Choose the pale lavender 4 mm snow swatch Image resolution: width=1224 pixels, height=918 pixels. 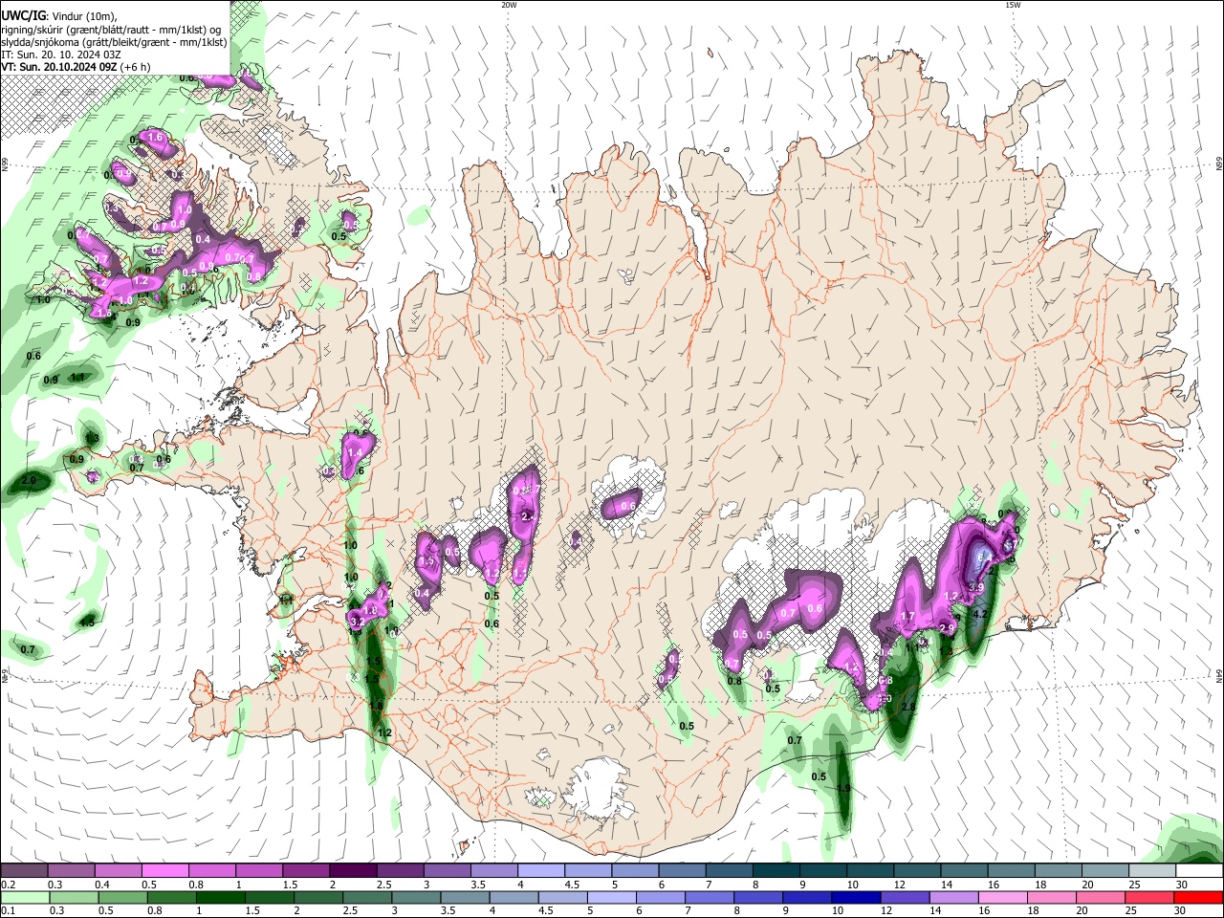(x=541, y=871)
